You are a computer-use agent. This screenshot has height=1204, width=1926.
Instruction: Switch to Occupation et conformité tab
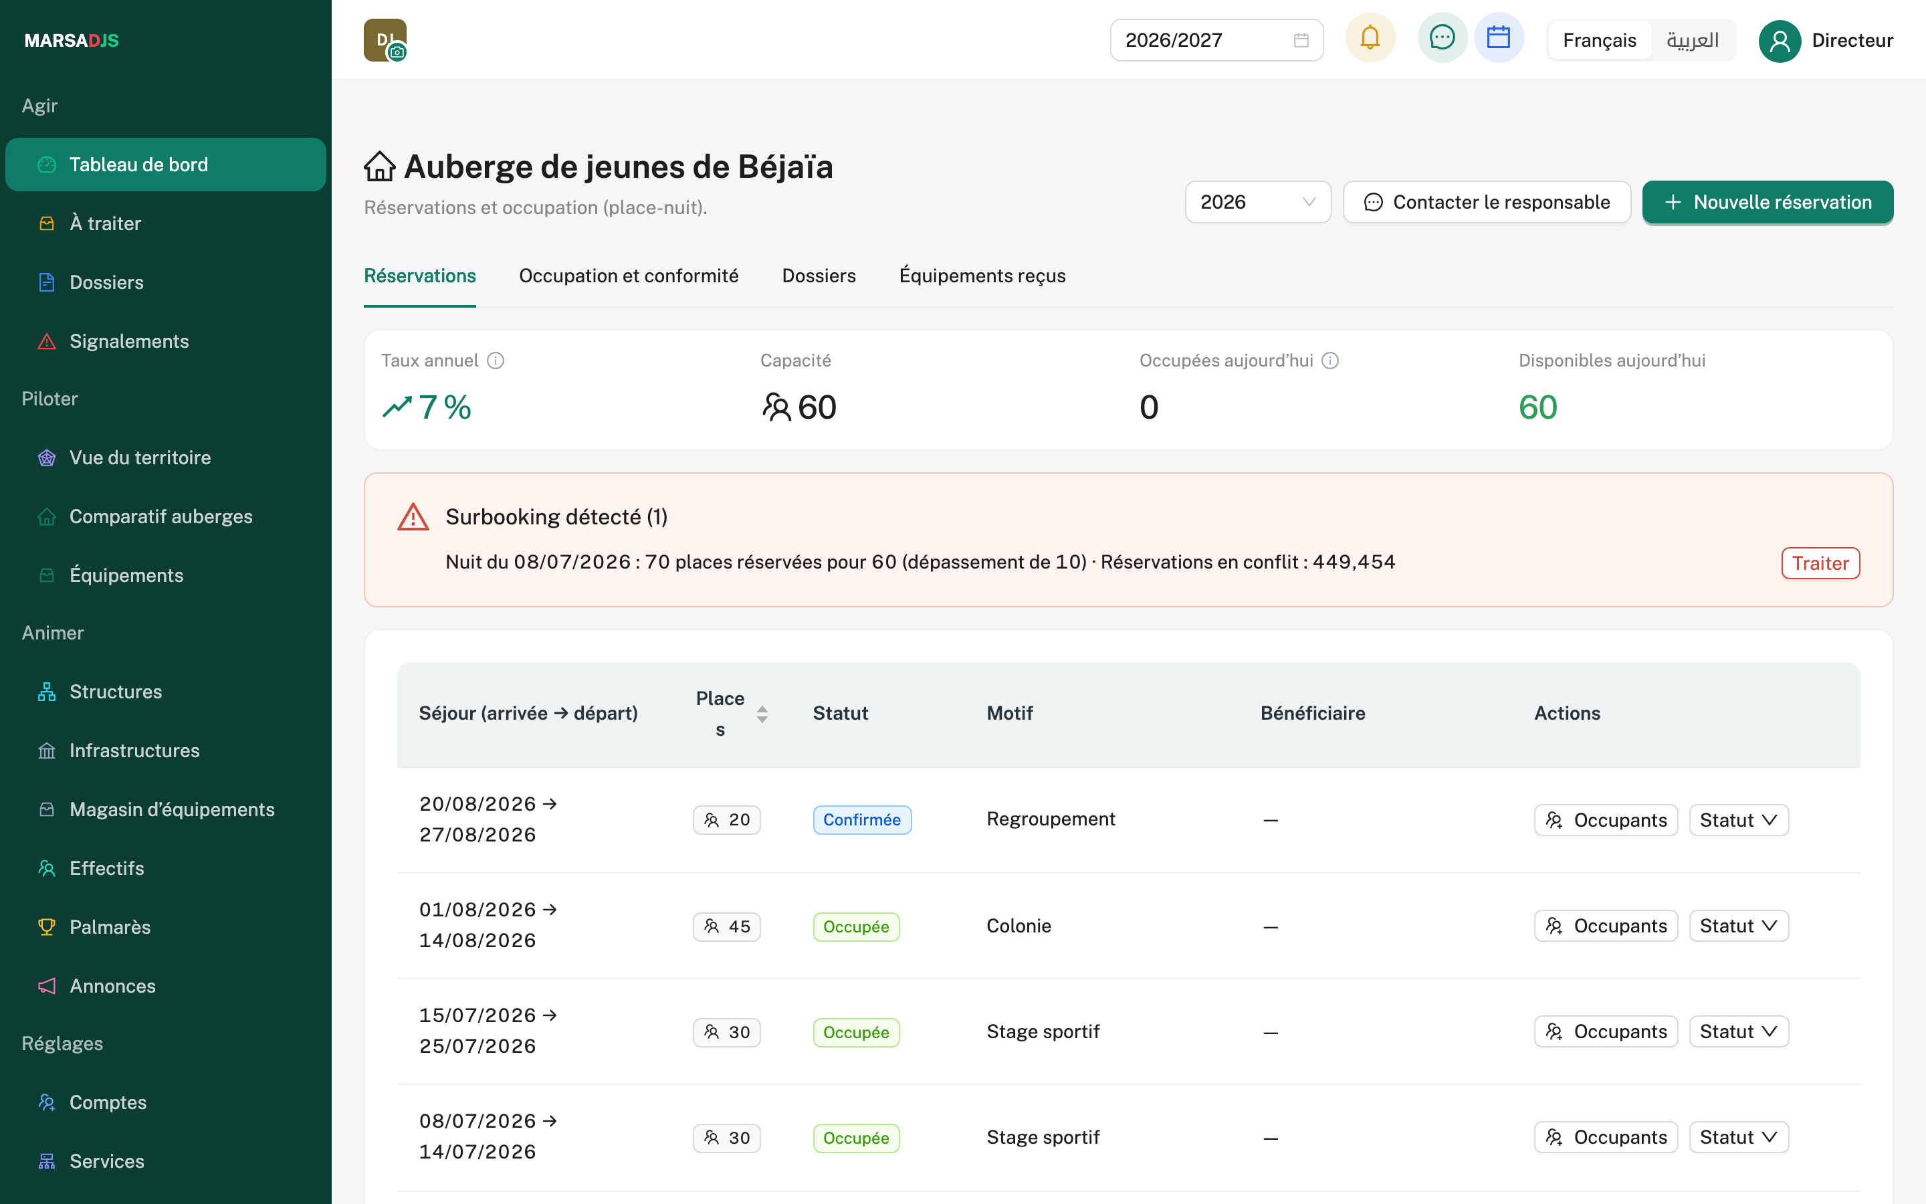(x=629, y=276)
